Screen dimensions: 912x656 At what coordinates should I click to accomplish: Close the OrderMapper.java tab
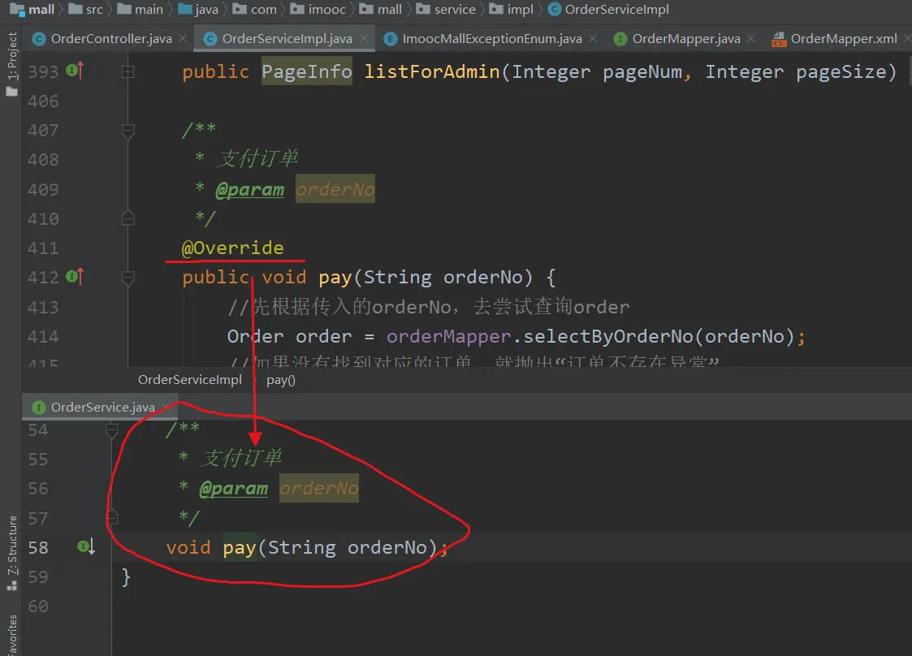coord(751,38)
